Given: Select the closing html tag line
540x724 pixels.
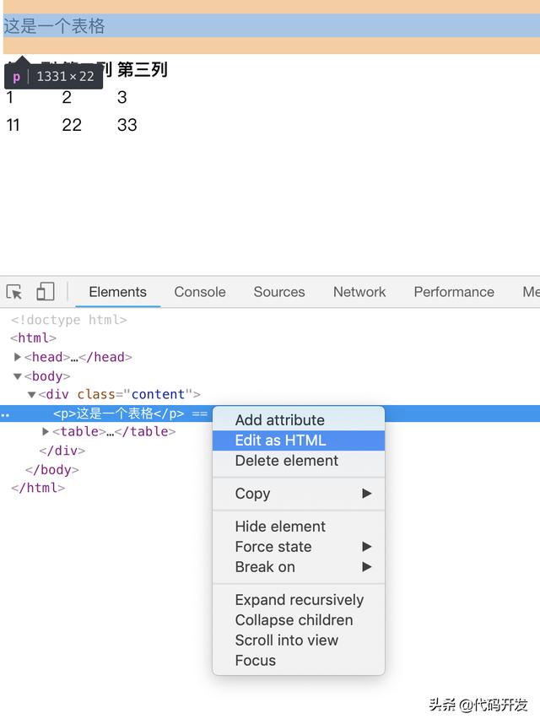Looking at the screenshot, I should click(38, 488).
